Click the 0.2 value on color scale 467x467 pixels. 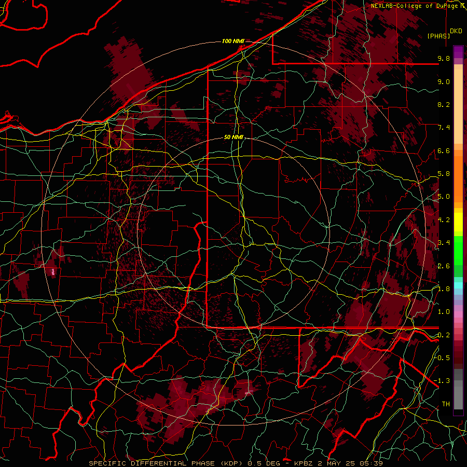(x=444, y=335)
